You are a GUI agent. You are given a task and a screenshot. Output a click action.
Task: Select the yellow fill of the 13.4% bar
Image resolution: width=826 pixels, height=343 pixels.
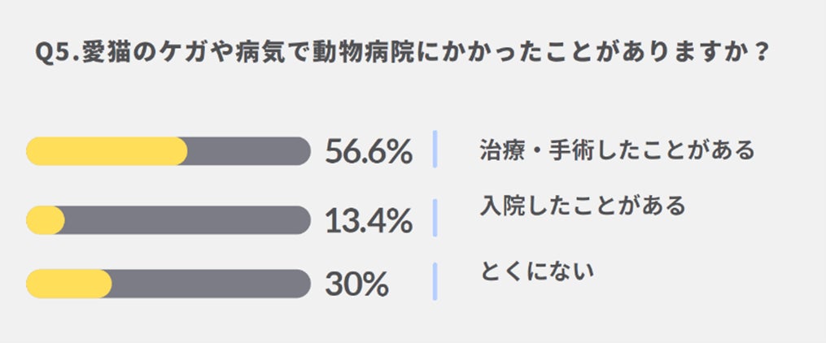pos(46,220)
